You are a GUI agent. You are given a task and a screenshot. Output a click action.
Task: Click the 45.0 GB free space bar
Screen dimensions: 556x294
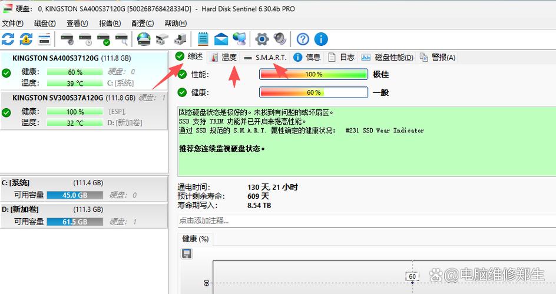tap(75, 195)
